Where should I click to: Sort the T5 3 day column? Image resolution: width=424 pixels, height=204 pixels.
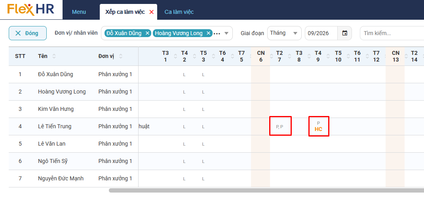213,56
